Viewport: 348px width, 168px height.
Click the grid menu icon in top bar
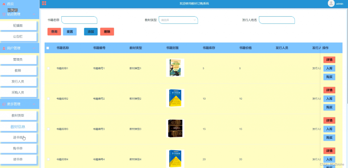(x=44, y=3)
